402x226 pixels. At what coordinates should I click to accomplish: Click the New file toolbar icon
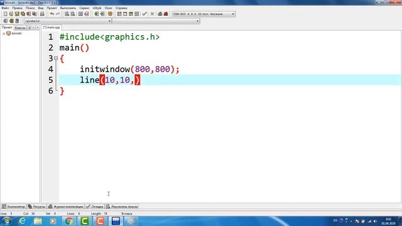coord(5,14)
